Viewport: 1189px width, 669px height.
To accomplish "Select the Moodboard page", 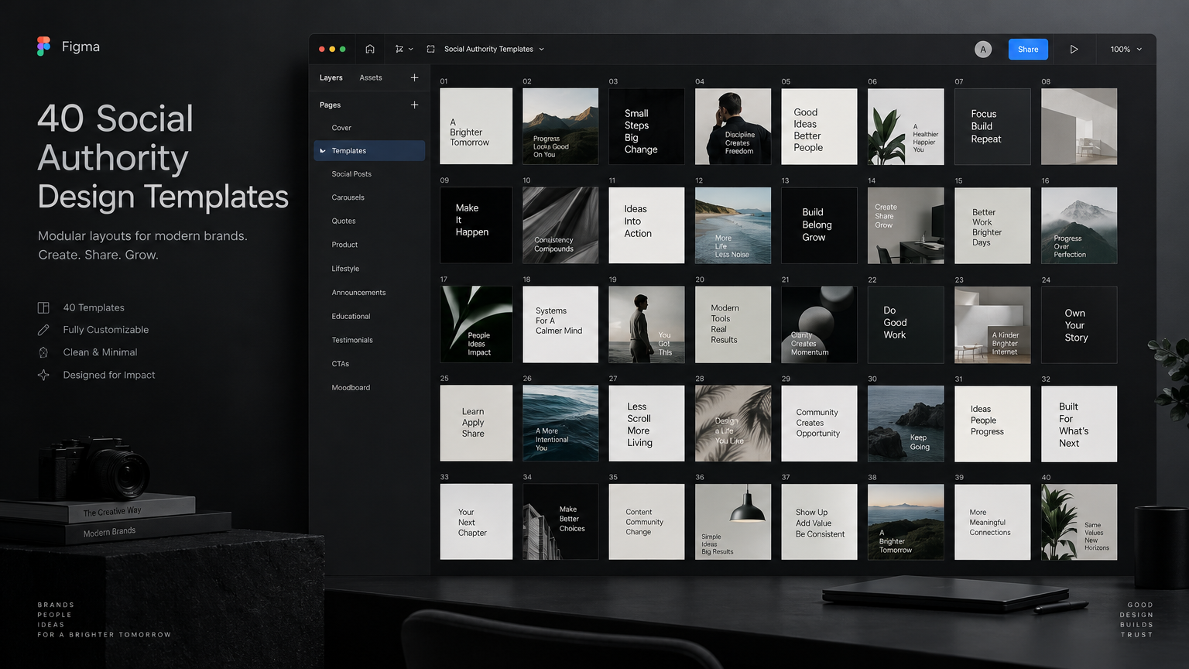I will pos(351,387).
